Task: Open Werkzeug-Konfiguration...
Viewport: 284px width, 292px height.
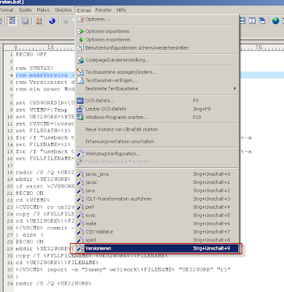Action: 158,153
